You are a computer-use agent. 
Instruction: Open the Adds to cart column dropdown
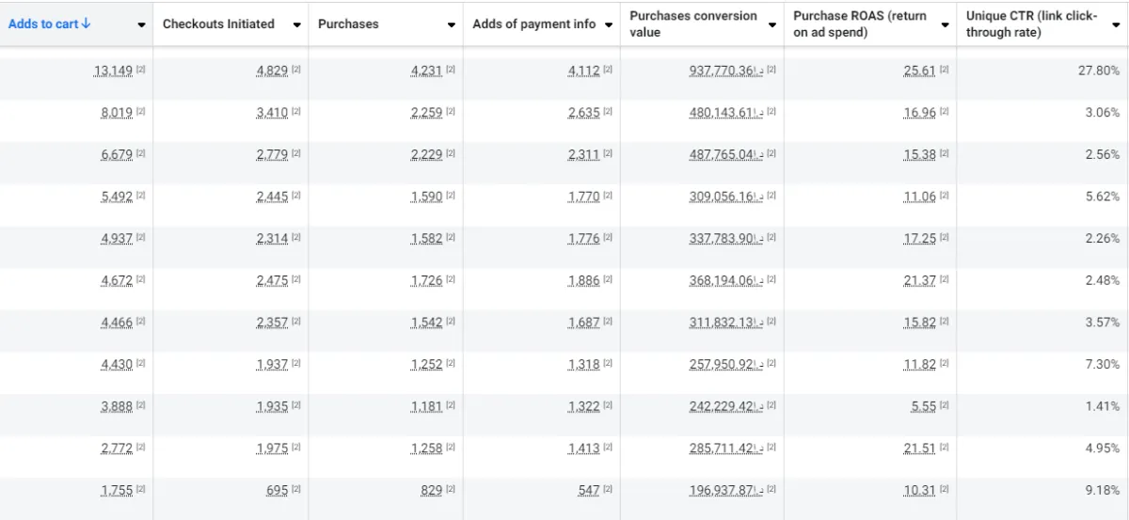(141, 25)
